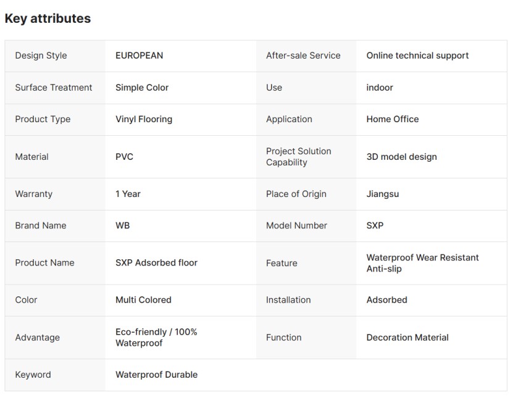Click the SXP Adsorbed floor text
This screenshot has height=400, width=513.
click(x=156, y=262)
